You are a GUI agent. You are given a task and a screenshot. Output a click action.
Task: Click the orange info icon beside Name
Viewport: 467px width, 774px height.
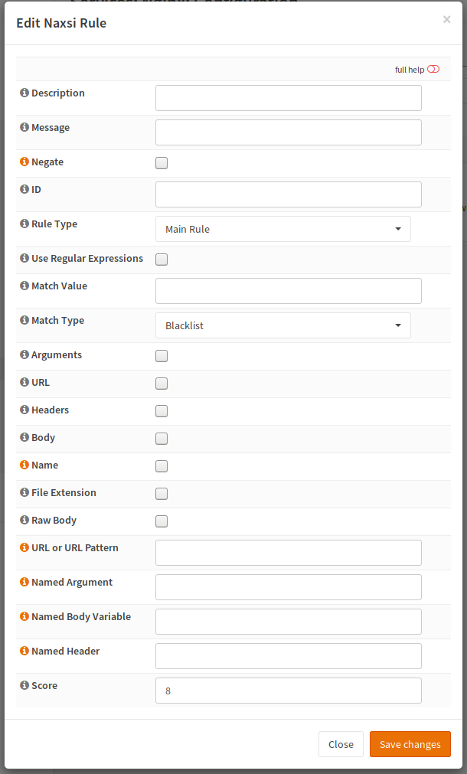click(24, 465)
